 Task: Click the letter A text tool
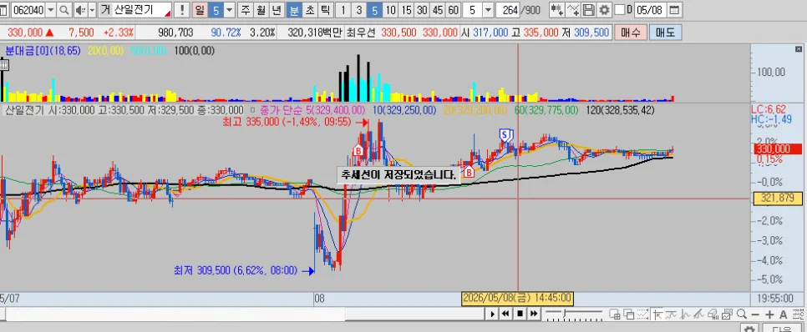point(784,314)
